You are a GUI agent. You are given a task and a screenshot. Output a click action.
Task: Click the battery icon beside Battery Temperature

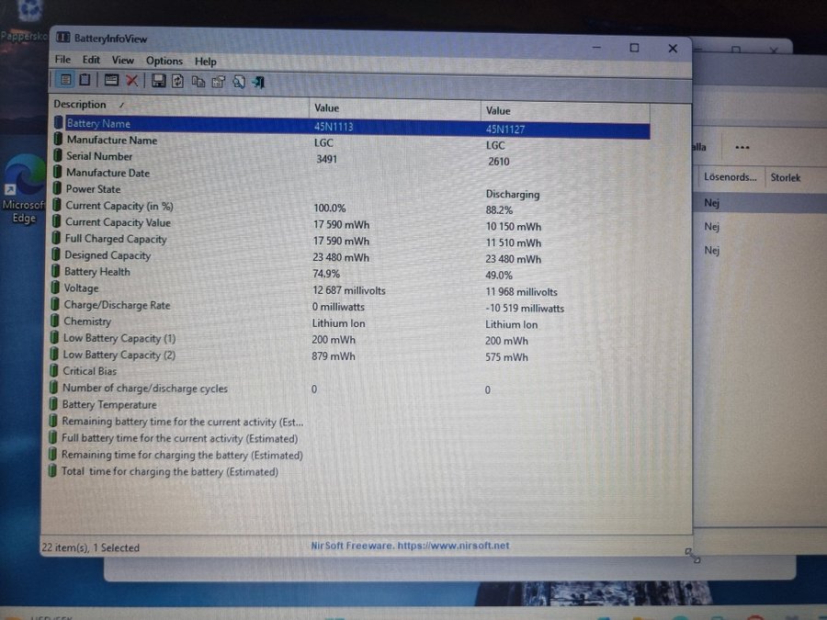click(x=53, y=404)
